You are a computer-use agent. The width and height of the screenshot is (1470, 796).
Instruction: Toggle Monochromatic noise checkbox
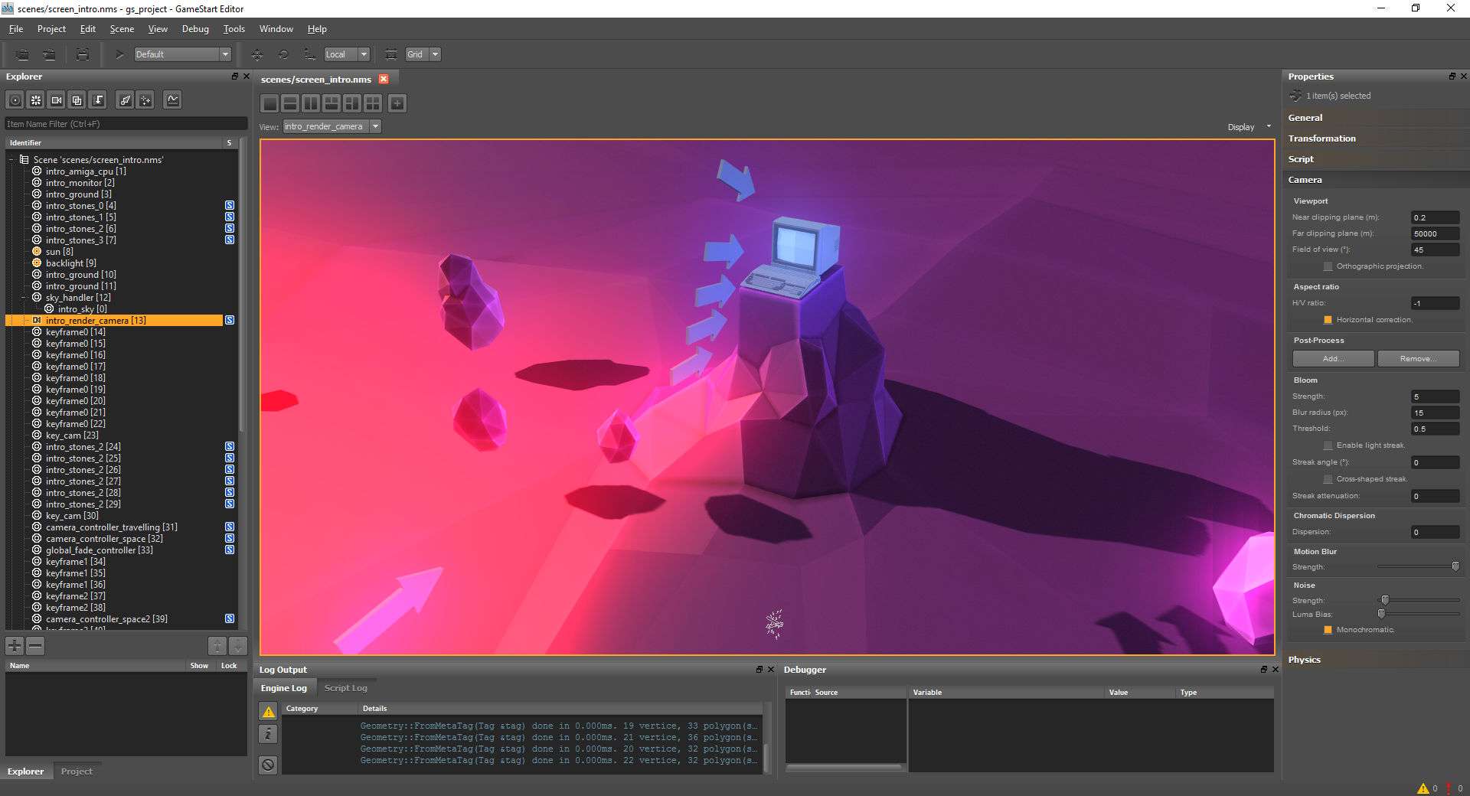tap(1328, 630)
